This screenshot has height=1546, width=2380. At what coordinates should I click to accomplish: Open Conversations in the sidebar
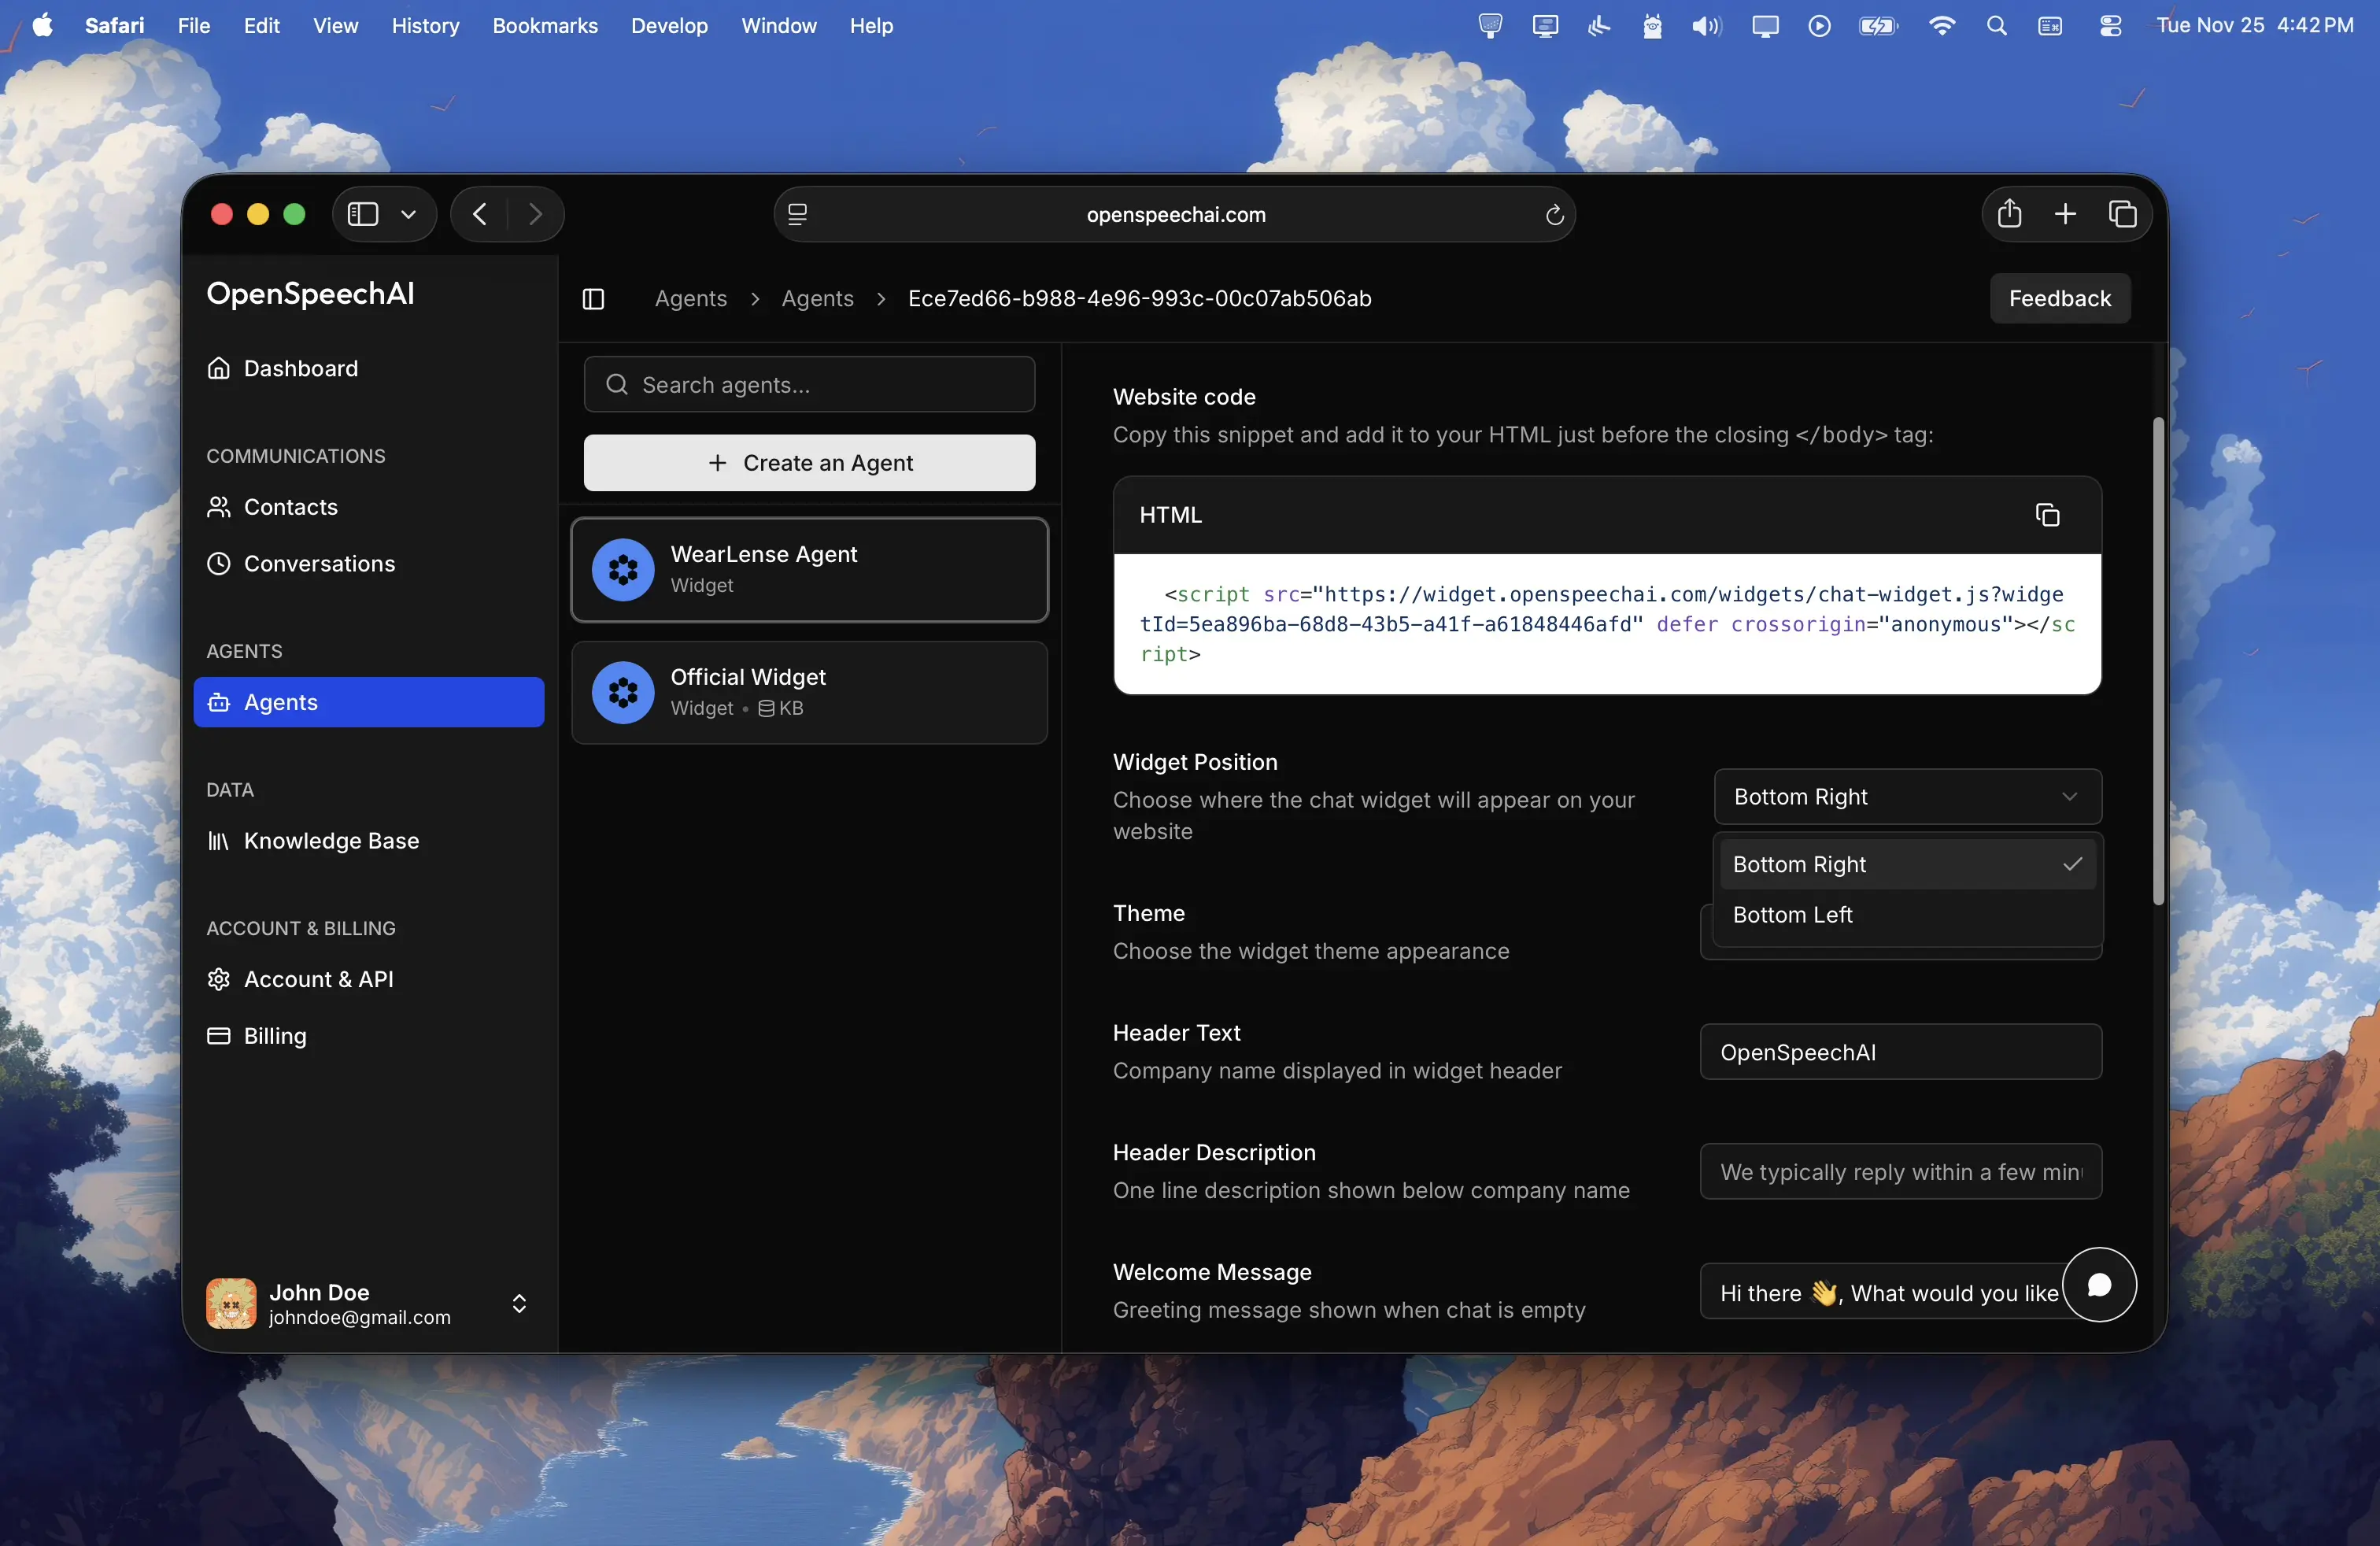tap(369, 564)
